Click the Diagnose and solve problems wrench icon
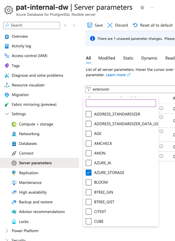 coord(7,75)
